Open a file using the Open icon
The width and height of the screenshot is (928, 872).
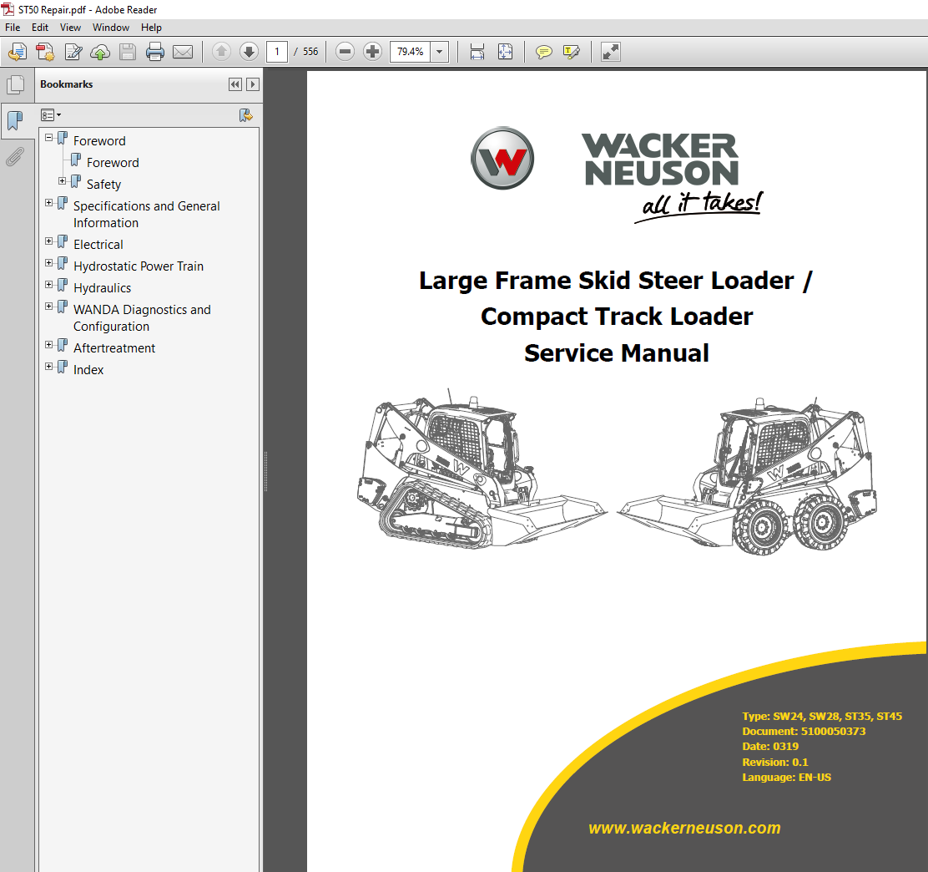pos(16,51)
